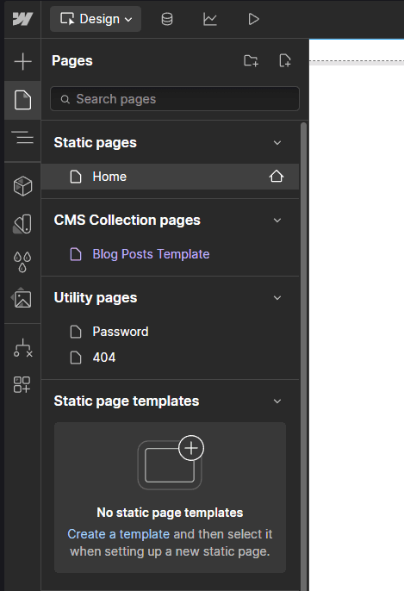Open the Logic flow icon
404x591 pixels.
point(23,348)
